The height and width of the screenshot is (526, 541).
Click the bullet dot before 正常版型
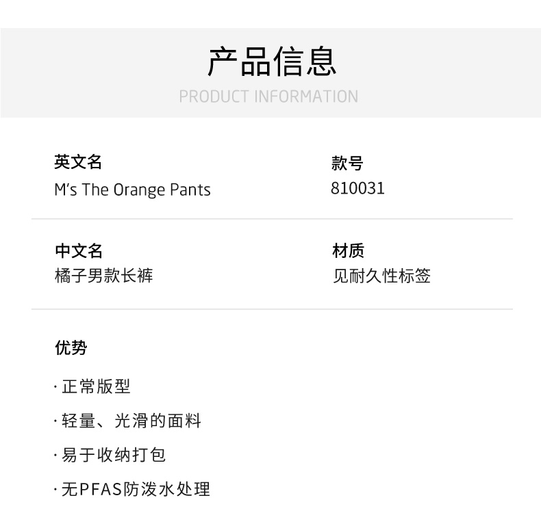coord(56,388)
